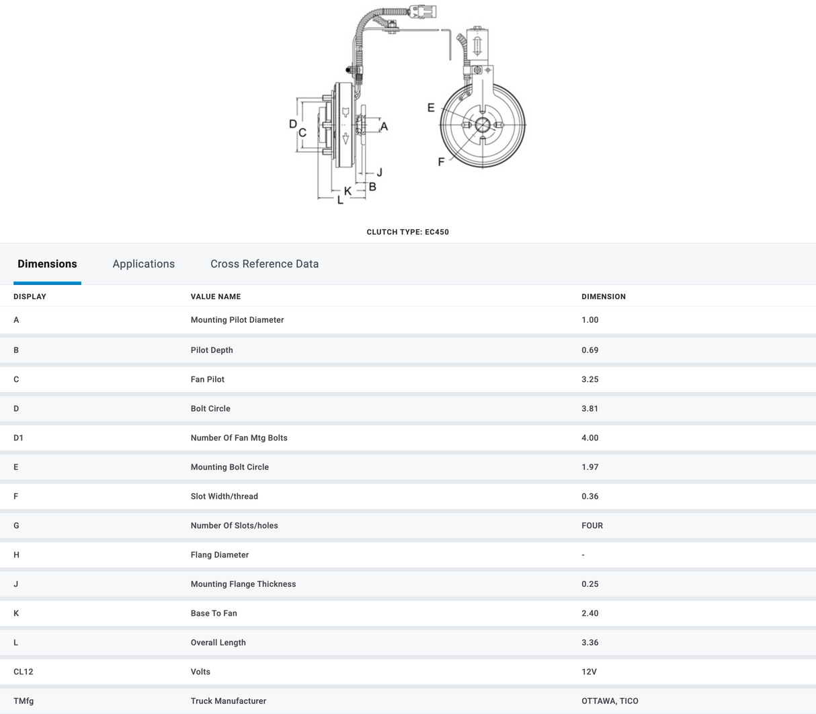Click the FOUR value

point(592,526)
